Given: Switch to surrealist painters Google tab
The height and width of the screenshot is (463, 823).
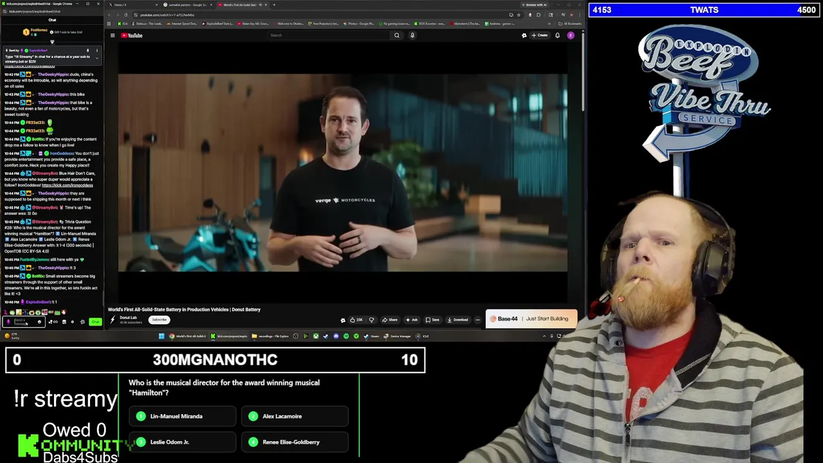Looking at the screenshot, I should coord(188,5).
